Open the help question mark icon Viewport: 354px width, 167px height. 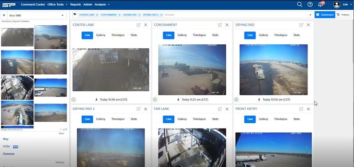point(310,4)
